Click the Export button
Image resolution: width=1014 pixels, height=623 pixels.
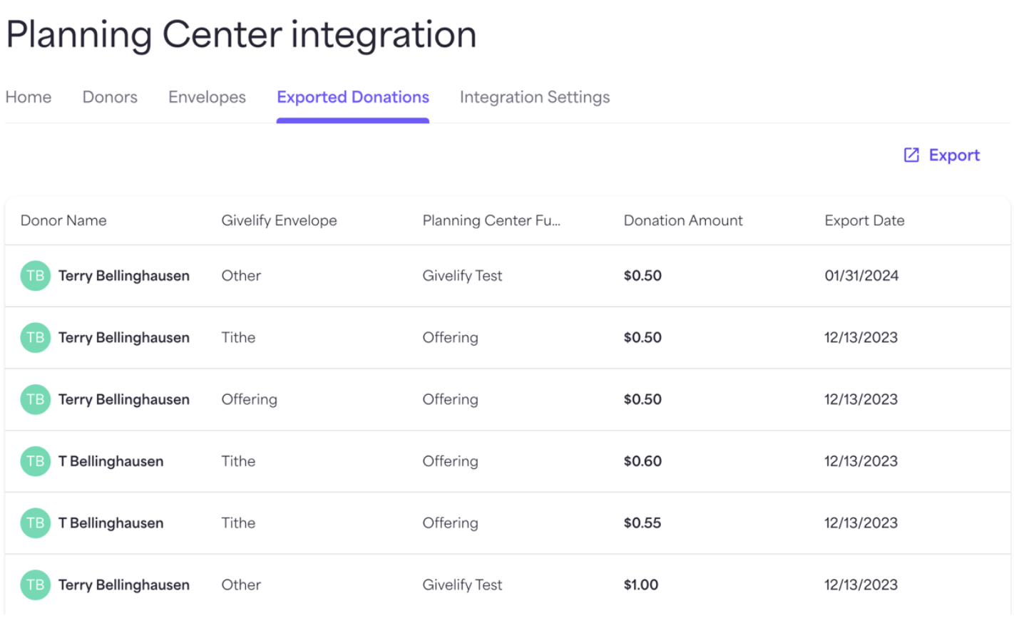pyautogui.click(x=942, y=155)
